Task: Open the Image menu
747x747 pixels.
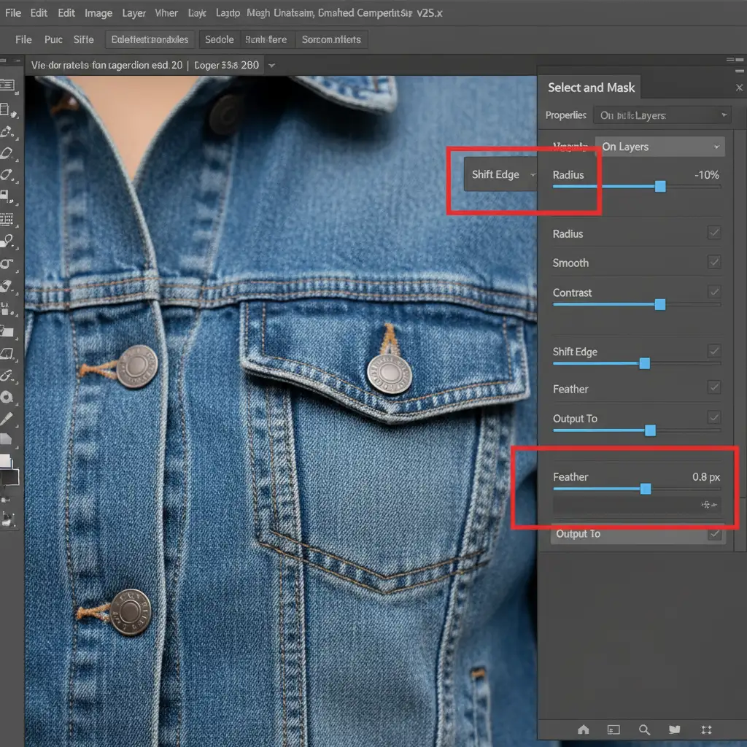Action: click(98, 13)
